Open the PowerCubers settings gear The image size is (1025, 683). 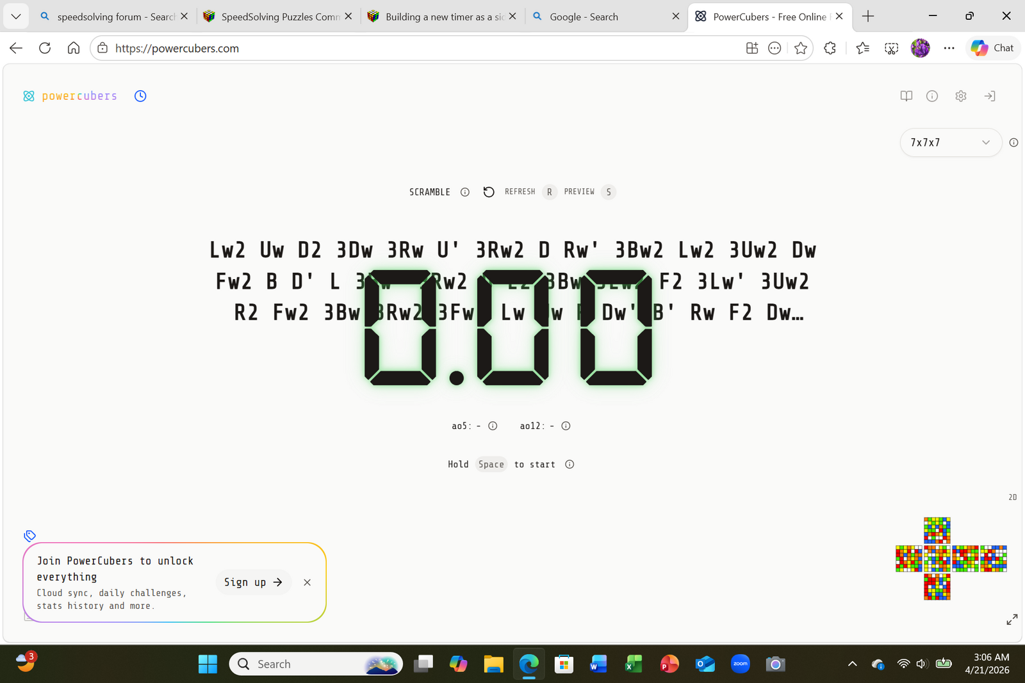click(x=961, y=96)
